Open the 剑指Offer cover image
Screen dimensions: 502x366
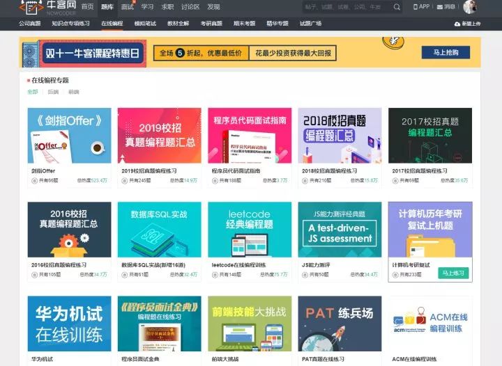click(70, 136)
